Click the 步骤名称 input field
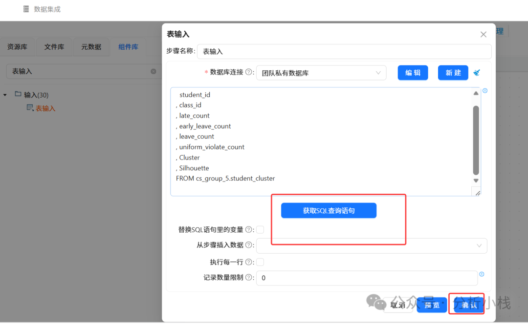Screen dimensions: 528x324 click(x=344, y=51)
